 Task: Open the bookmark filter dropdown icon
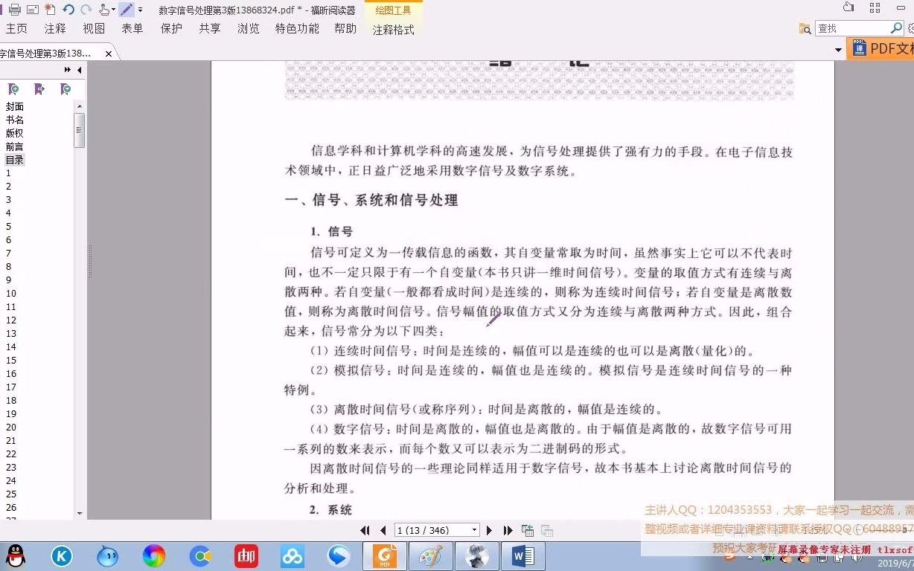click(x=65, y=88)
